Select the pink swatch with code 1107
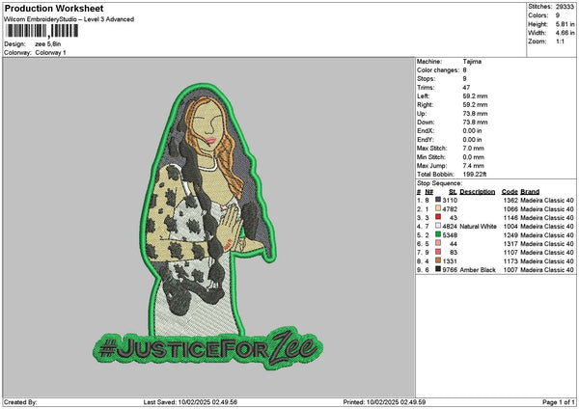This screenshot has width=579, height=409. tap(437, 252)
